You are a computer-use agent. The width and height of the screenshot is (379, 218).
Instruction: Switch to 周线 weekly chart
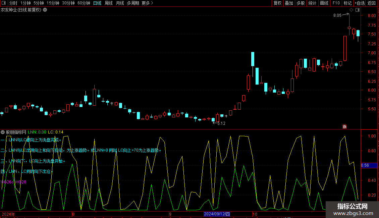(x=109, y=3)
